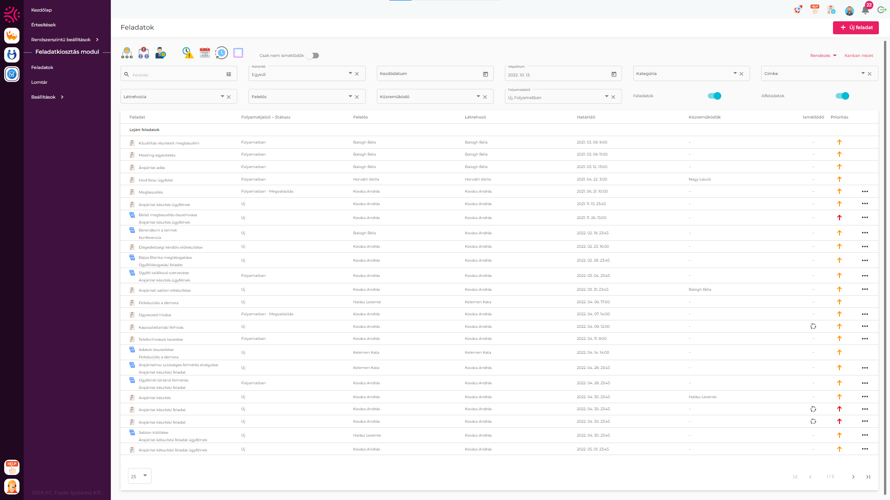Click the logout arrow icon
Viewport: 890px width, 500px height.
pyautogui.click(x=882, y=10)
